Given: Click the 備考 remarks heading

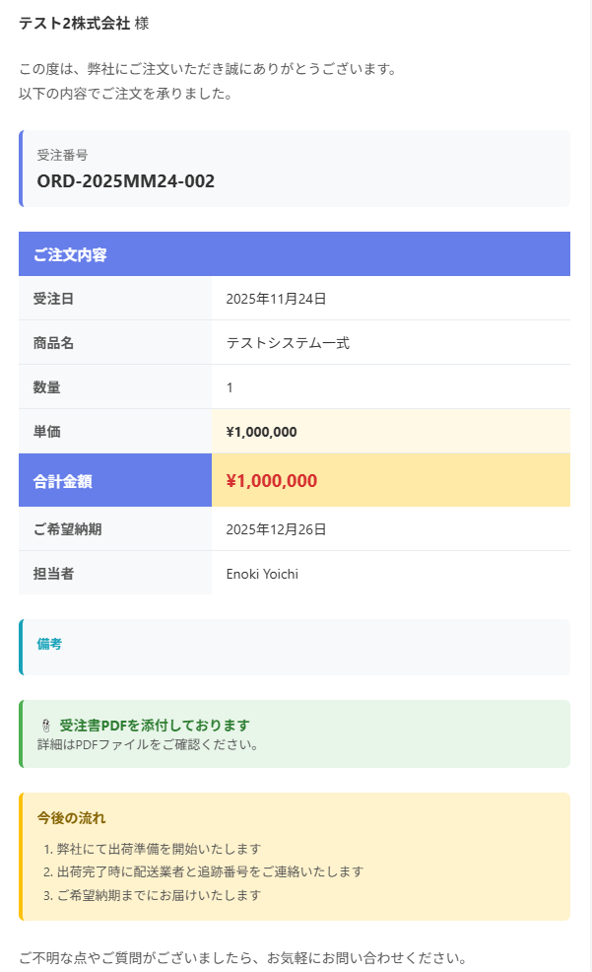Looking at the screenshot, I should pos(49,644).
